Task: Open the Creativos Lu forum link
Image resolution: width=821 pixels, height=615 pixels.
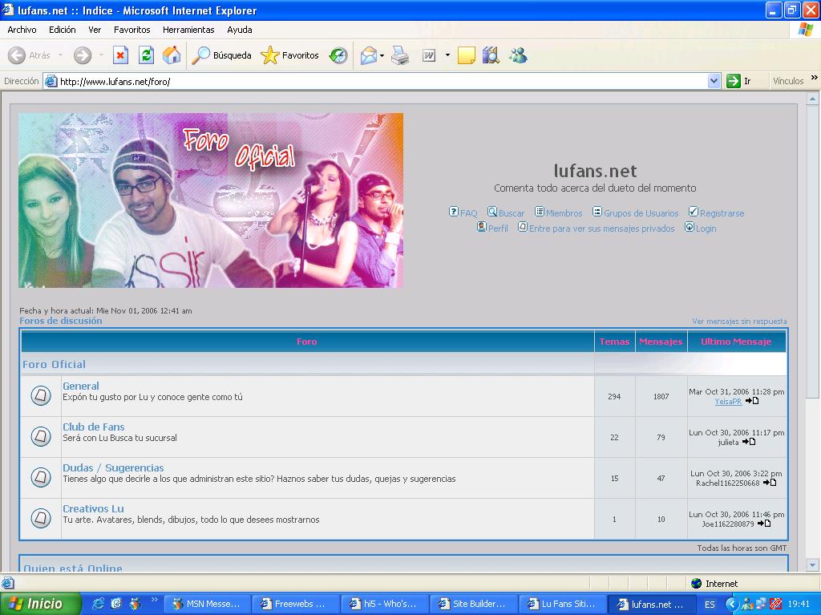Action: point(93,508)
